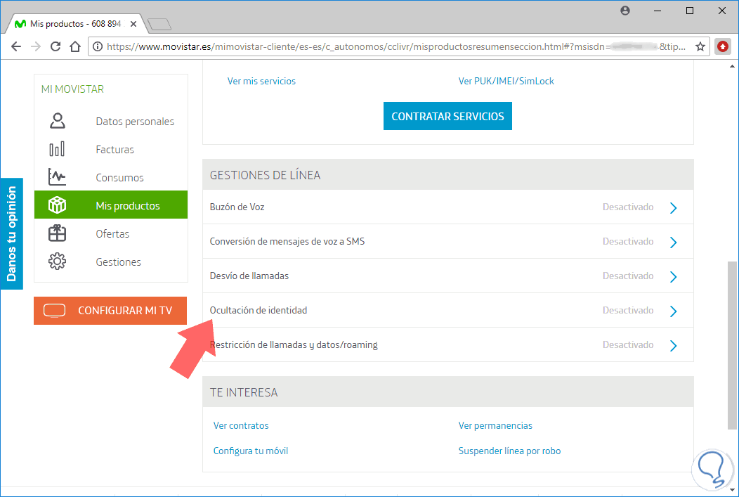This screenshot has width=739, height=497.
Task: Click the TV icon in Configurar mi TV
Action: click(x=54, y=310)
